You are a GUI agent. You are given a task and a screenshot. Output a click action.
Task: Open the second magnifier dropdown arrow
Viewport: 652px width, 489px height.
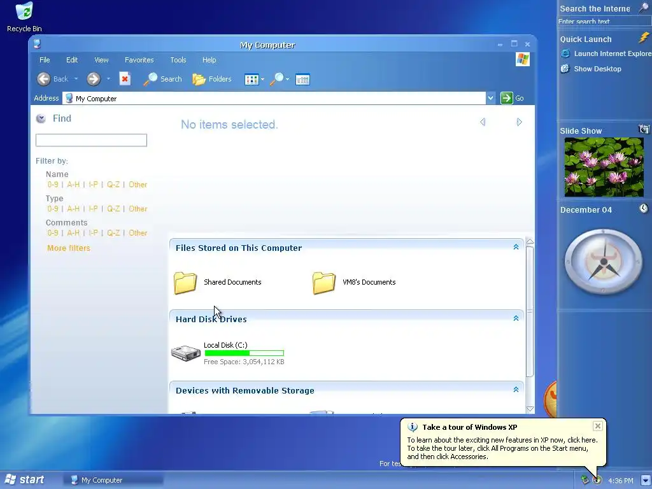287,80
